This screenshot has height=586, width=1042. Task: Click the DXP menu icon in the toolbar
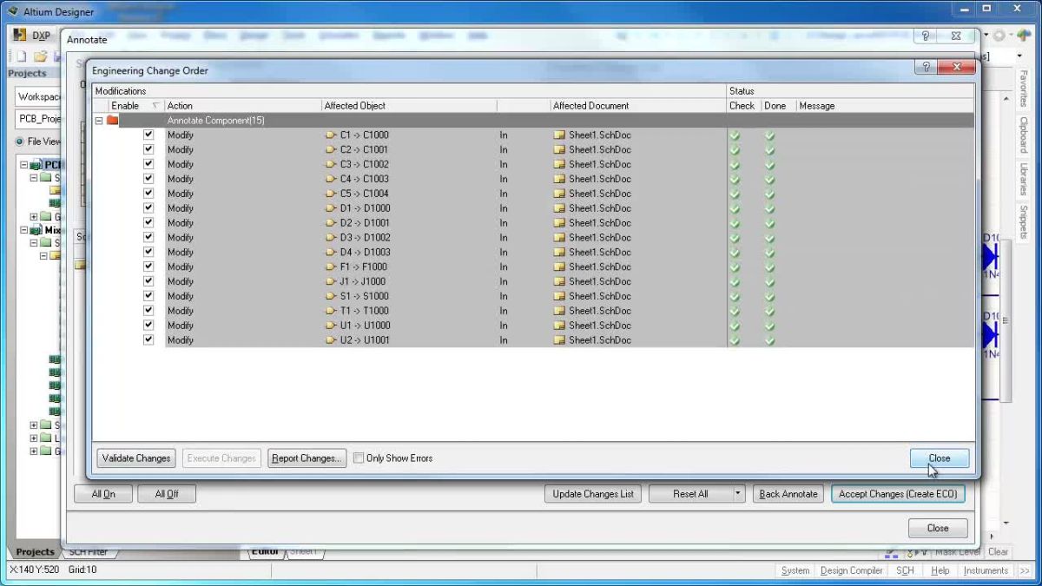click(x=19, y=36)
